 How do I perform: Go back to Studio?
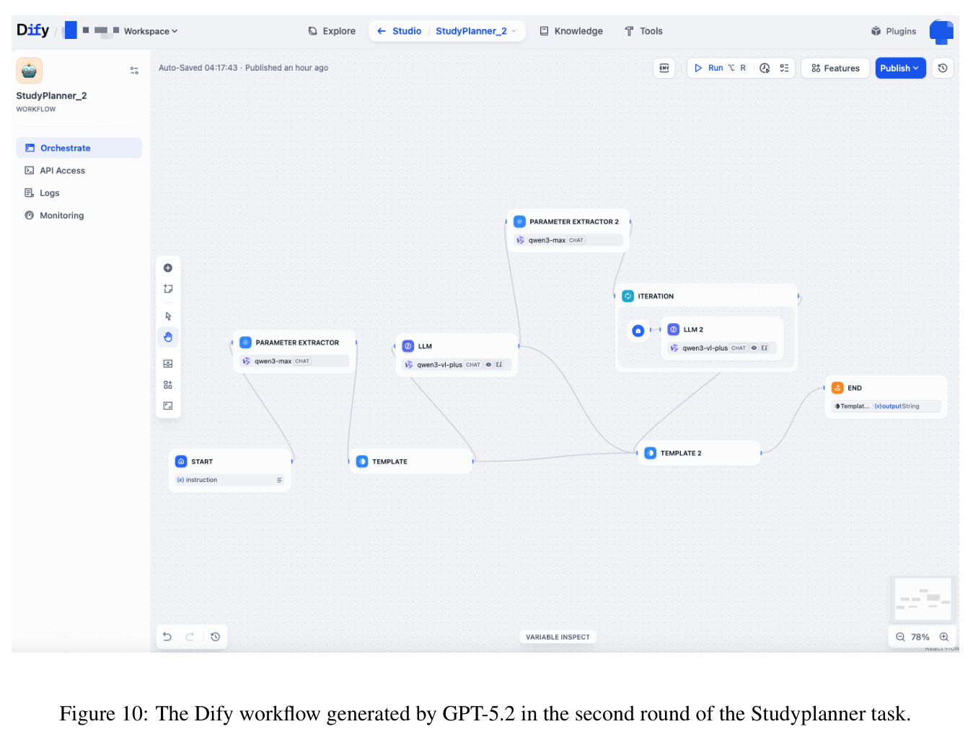click(400, 31)
